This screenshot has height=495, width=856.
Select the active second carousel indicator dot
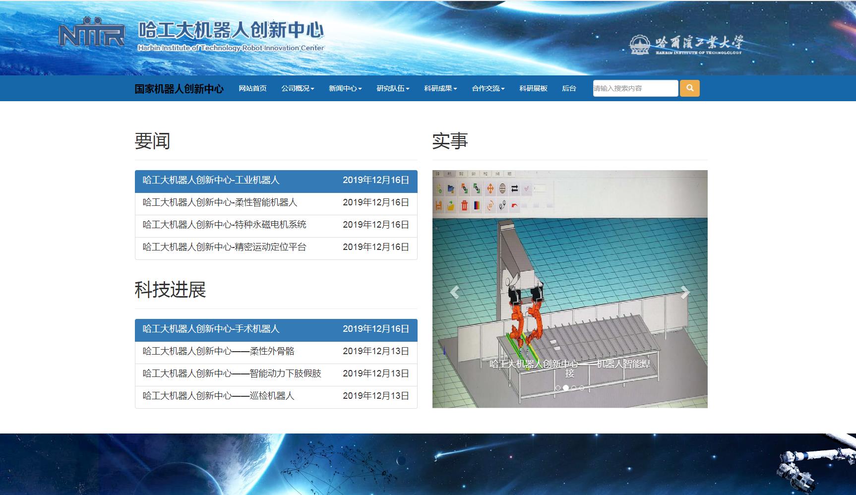point(566,388)
